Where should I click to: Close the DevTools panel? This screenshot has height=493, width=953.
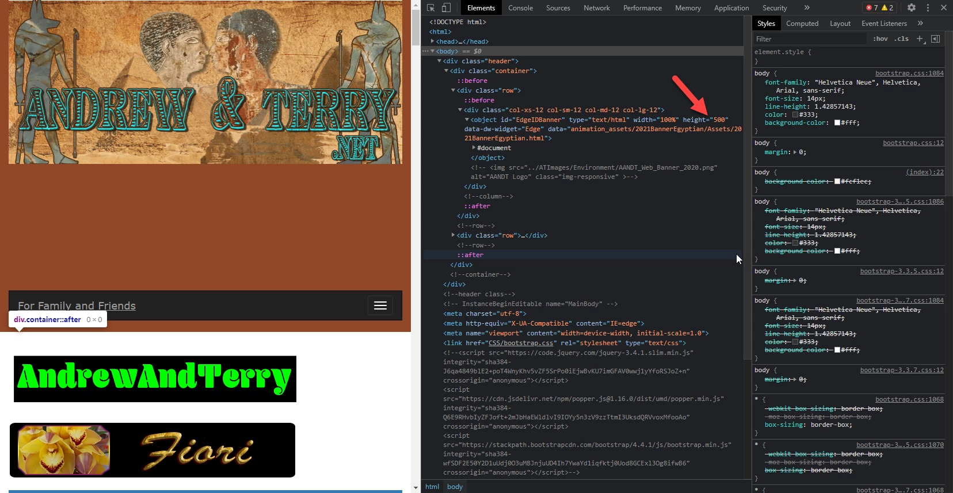coord(944,7)
